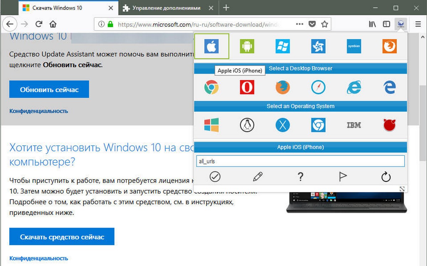427x266 pixels.
Task: Go to the home page
Action: (x=53, y=24)
